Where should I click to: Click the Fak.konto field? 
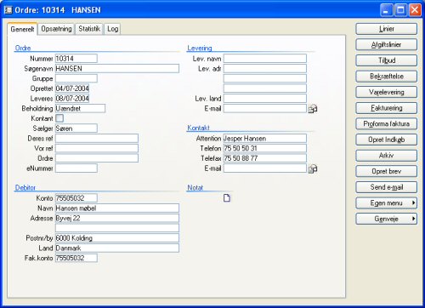[76, 258]
